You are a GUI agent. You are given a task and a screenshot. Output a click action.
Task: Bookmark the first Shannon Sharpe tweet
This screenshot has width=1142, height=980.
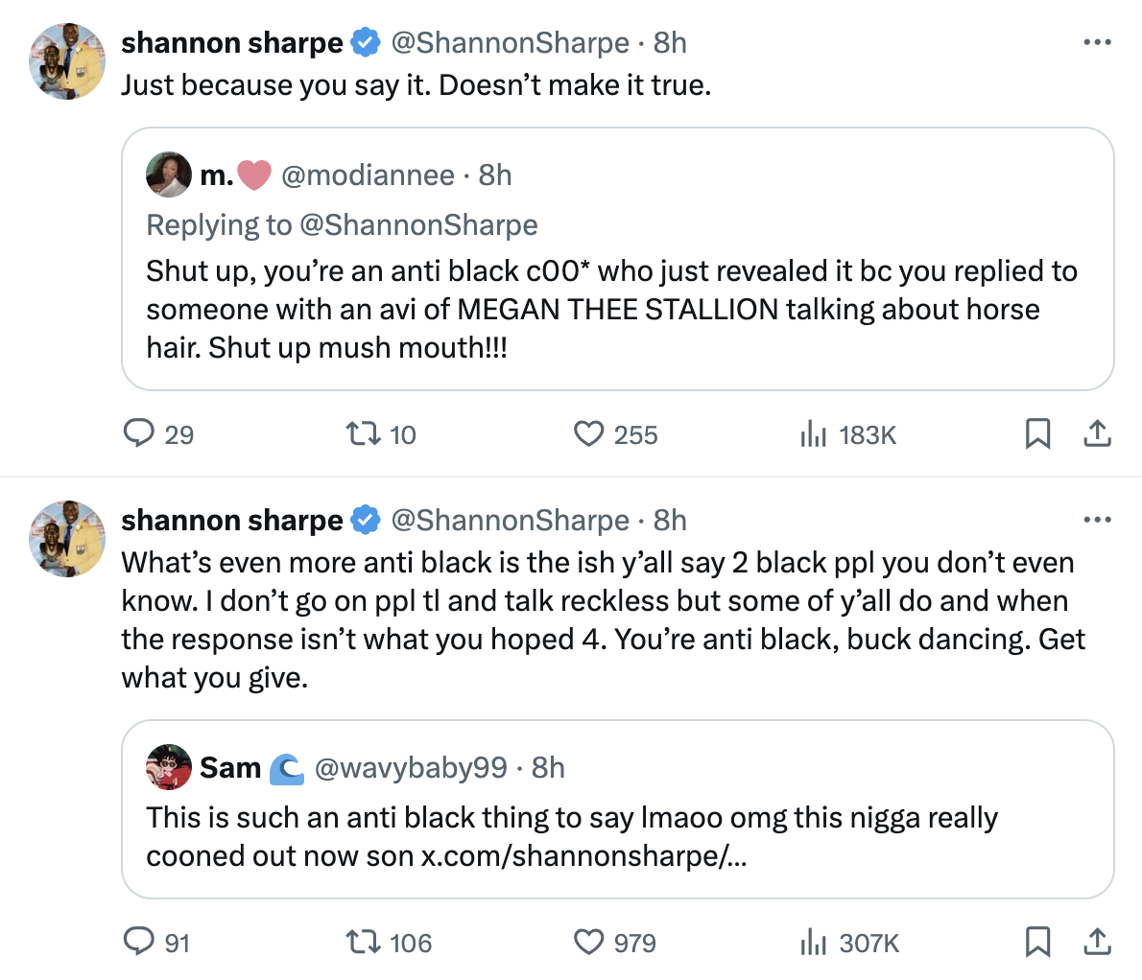[1037, 433]
